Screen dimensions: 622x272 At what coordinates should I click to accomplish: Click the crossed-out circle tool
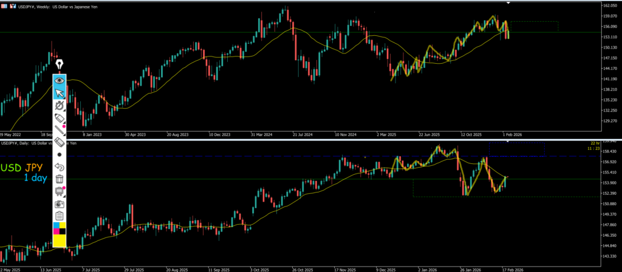pyautogui.click(x=60, y=106)
